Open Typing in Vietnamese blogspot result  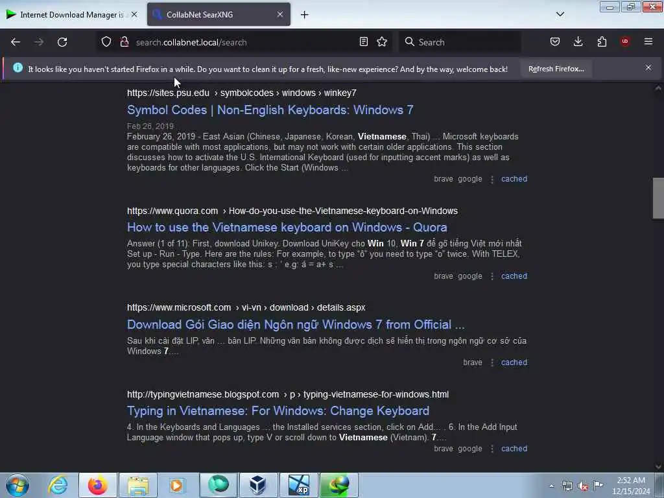(x=278, y=410)
